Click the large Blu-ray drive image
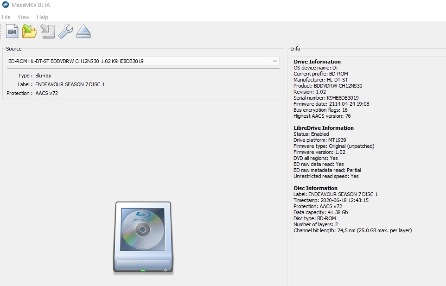 coord(143,237)
